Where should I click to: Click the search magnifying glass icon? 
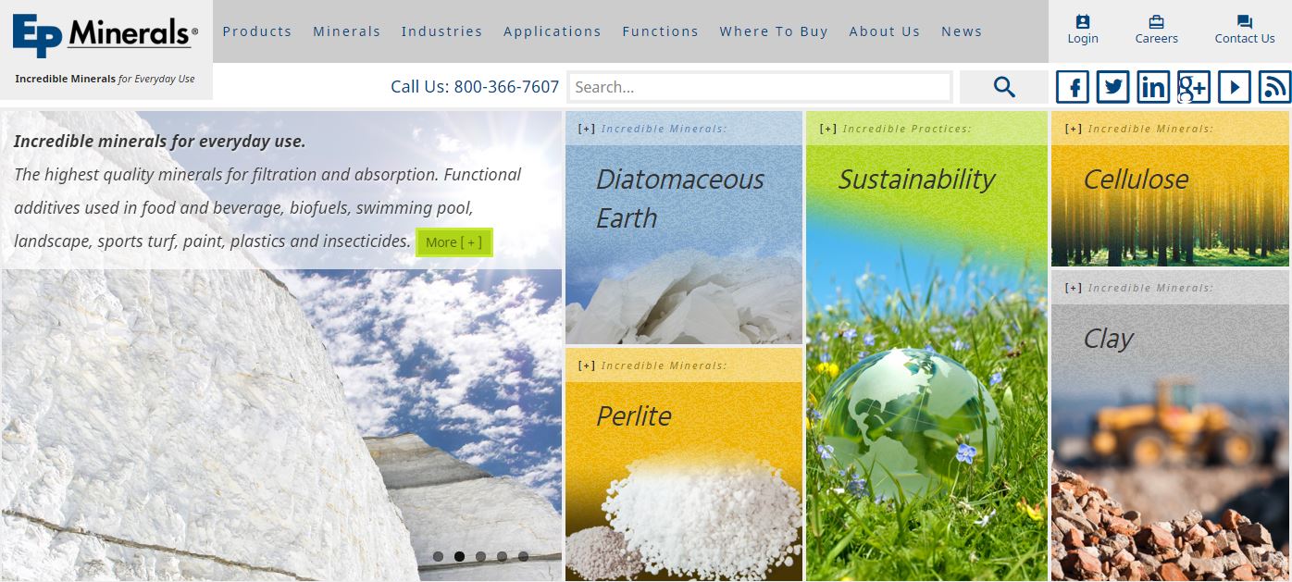[x=1004, y=86]
